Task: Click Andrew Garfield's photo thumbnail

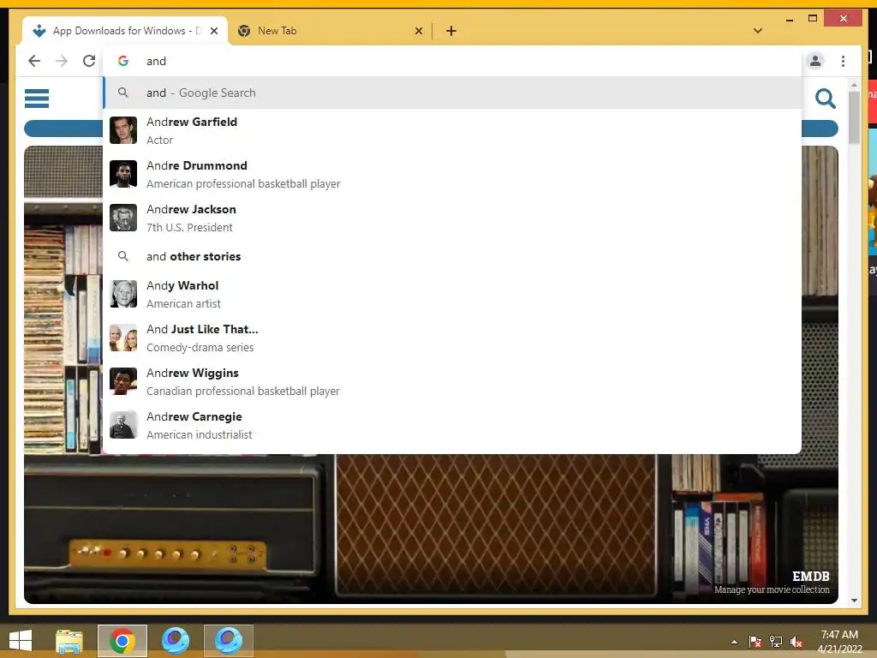Action: click(x=123, y=130)
